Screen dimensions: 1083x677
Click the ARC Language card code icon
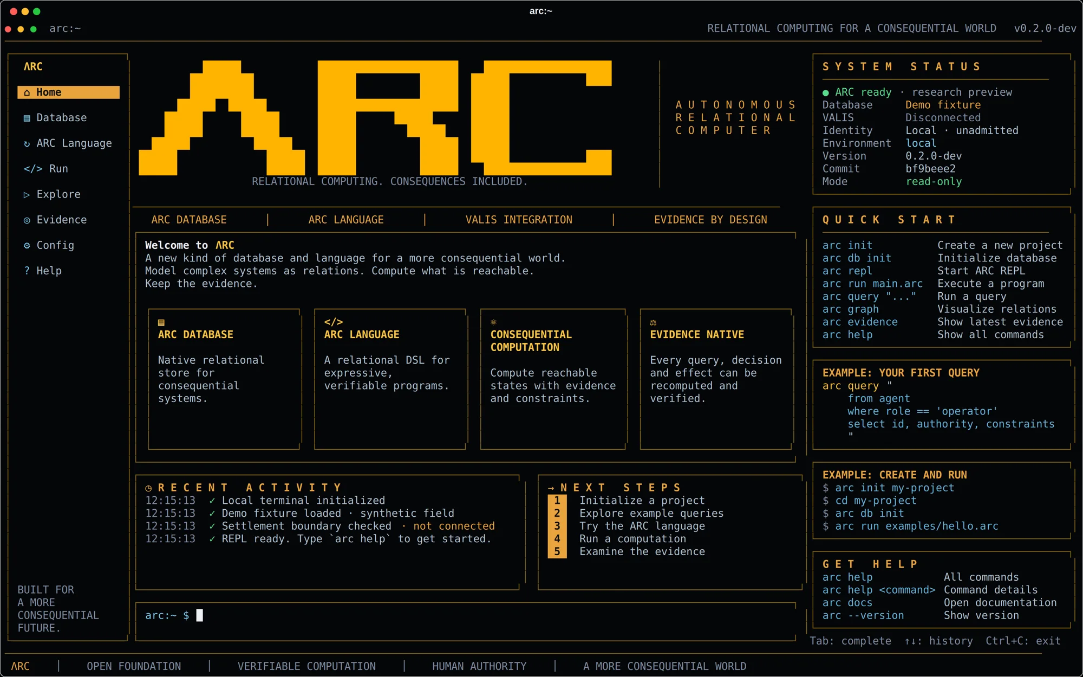[334, 322]
